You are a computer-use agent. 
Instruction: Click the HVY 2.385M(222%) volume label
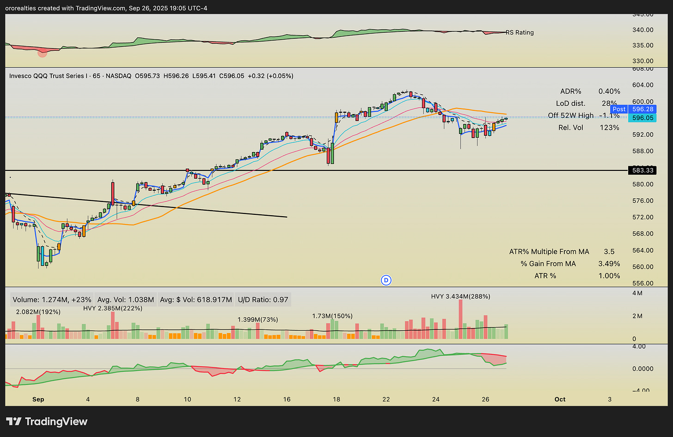point(113,308)
